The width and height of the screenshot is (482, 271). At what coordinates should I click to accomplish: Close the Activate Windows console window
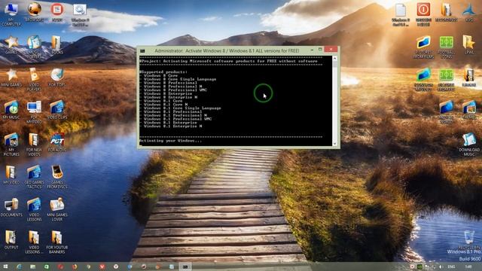pyautogui.click(x=331, y=49)
